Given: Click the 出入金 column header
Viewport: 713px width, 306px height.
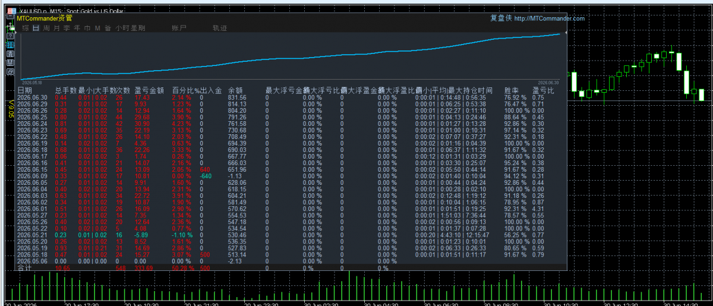Looking at the screenshot, I should coord(211,91).
